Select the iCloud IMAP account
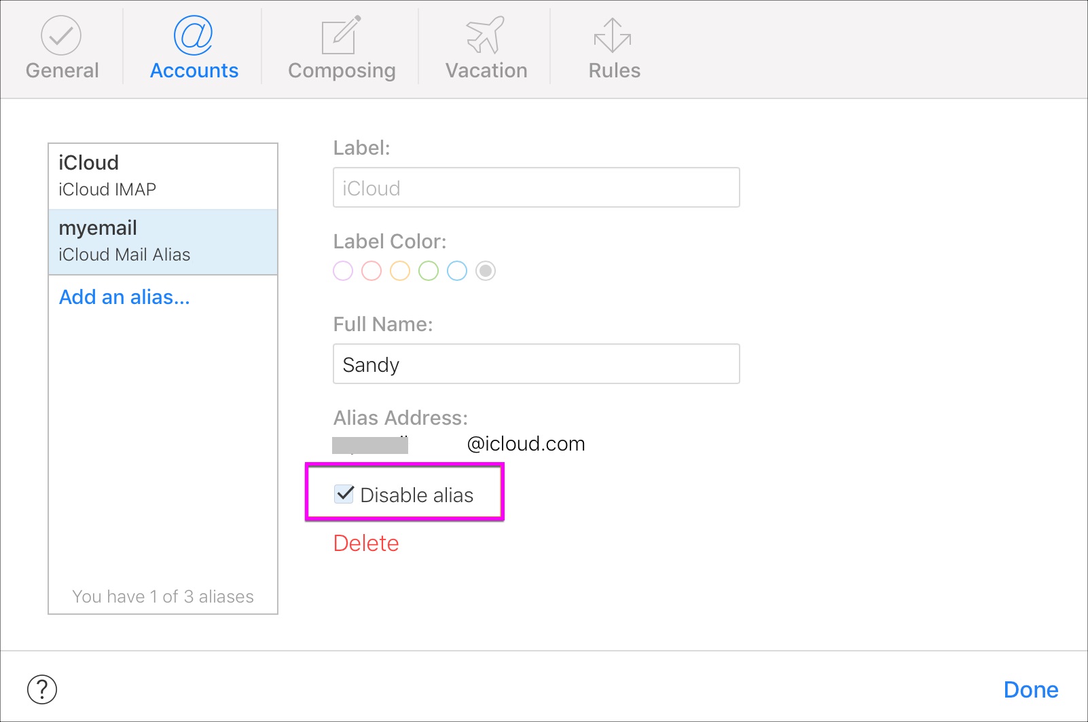The height and width of the screenshot is (722, 1088). 163,176
